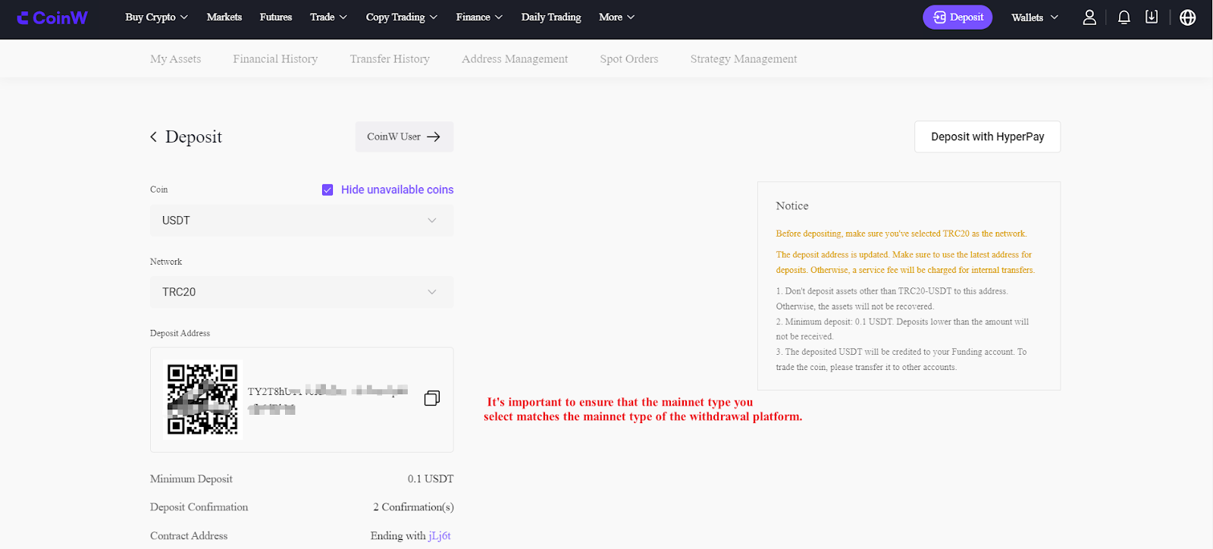Switch to Address Management tab
This screenshot has width=1213, height=549.
click(515, 59)
